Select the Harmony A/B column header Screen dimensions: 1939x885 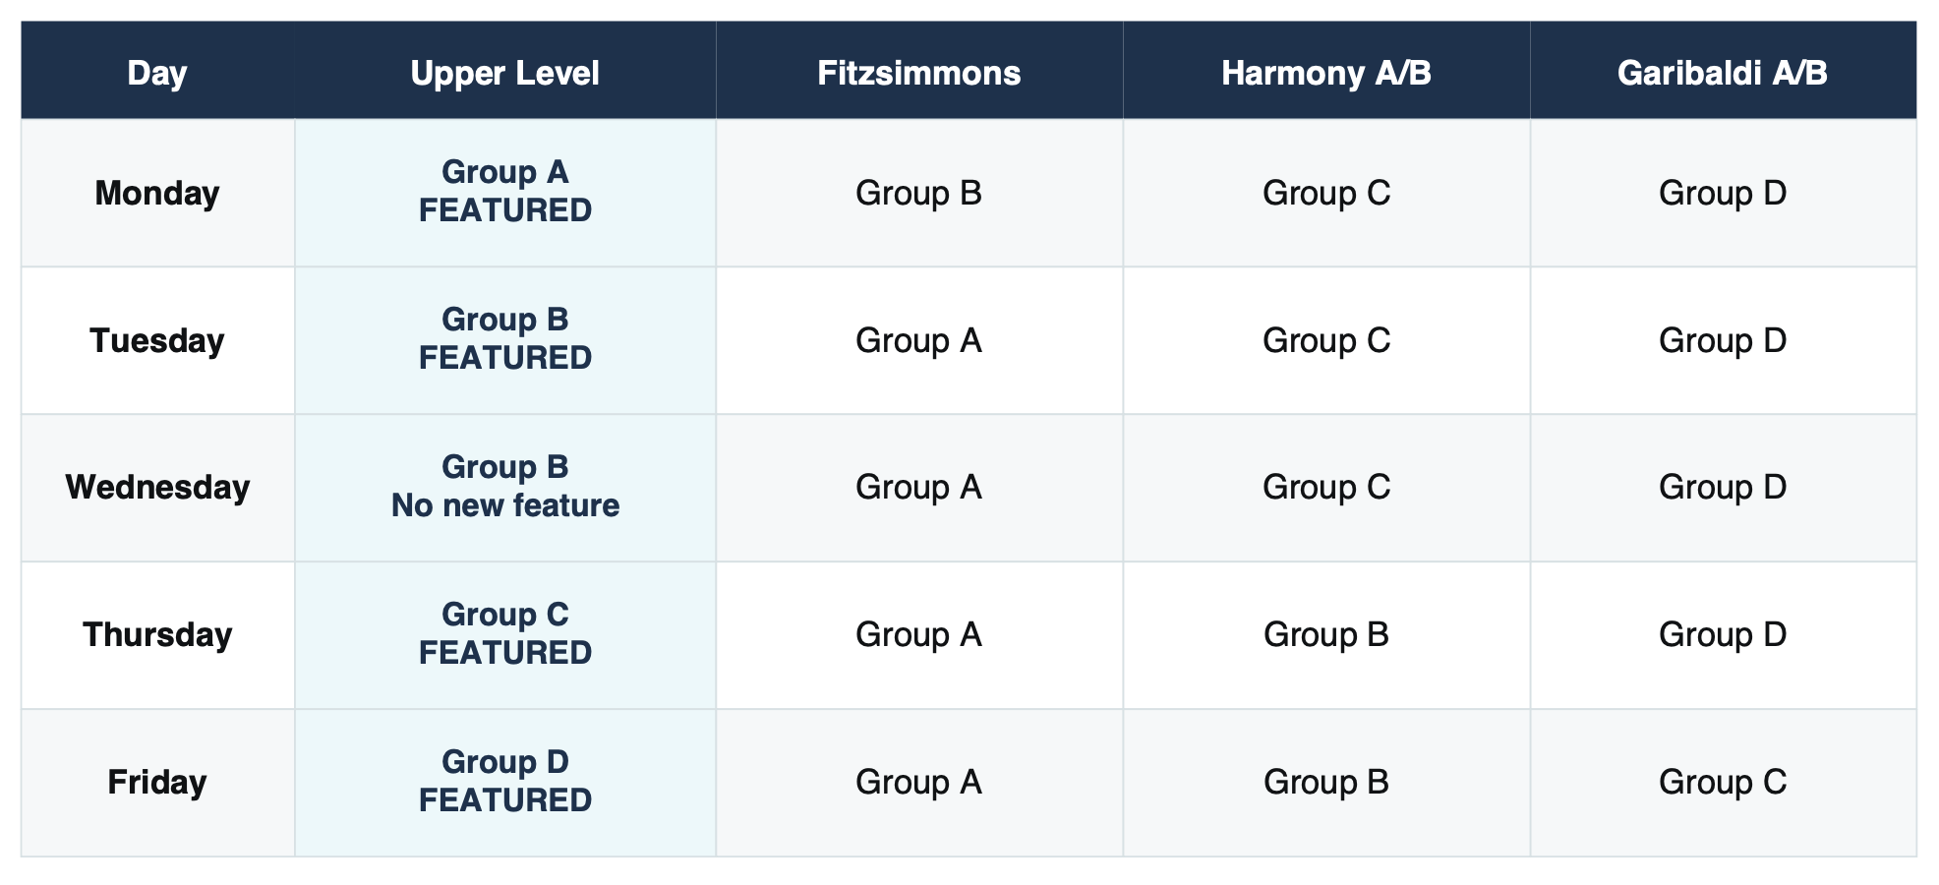point(1326,71)
